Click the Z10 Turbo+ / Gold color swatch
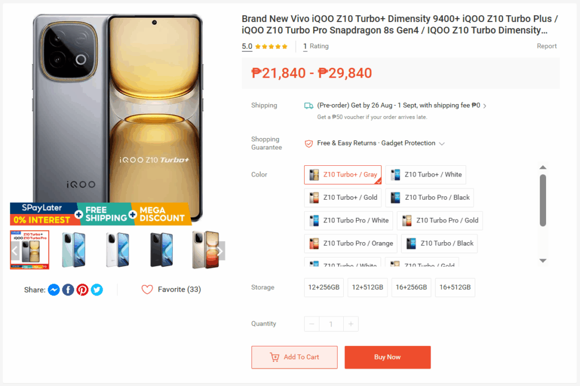Viewport: 580px width, 386px height. [x=343, y=198]
